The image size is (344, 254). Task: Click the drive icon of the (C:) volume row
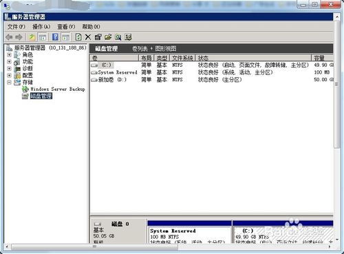tap(94, 65)
